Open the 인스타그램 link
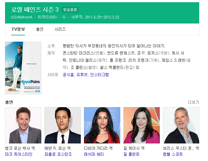 pyautogui.click(x=99, y=75)
